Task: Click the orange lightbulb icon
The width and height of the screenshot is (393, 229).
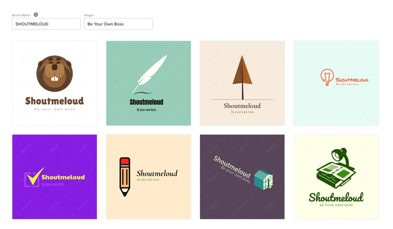Action: click(x=327, y=77)
